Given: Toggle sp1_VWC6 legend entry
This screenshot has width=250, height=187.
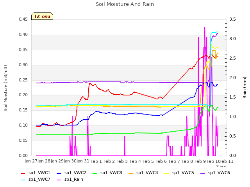Looking at the screenshot, I should [x=215, y=173].
